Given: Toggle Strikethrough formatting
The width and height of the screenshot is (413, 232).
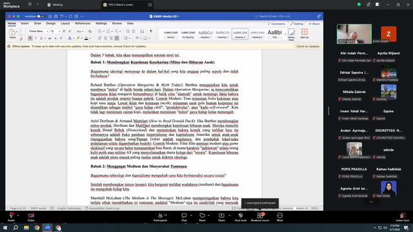Looking at the screenshot, I should click(50, 39).
